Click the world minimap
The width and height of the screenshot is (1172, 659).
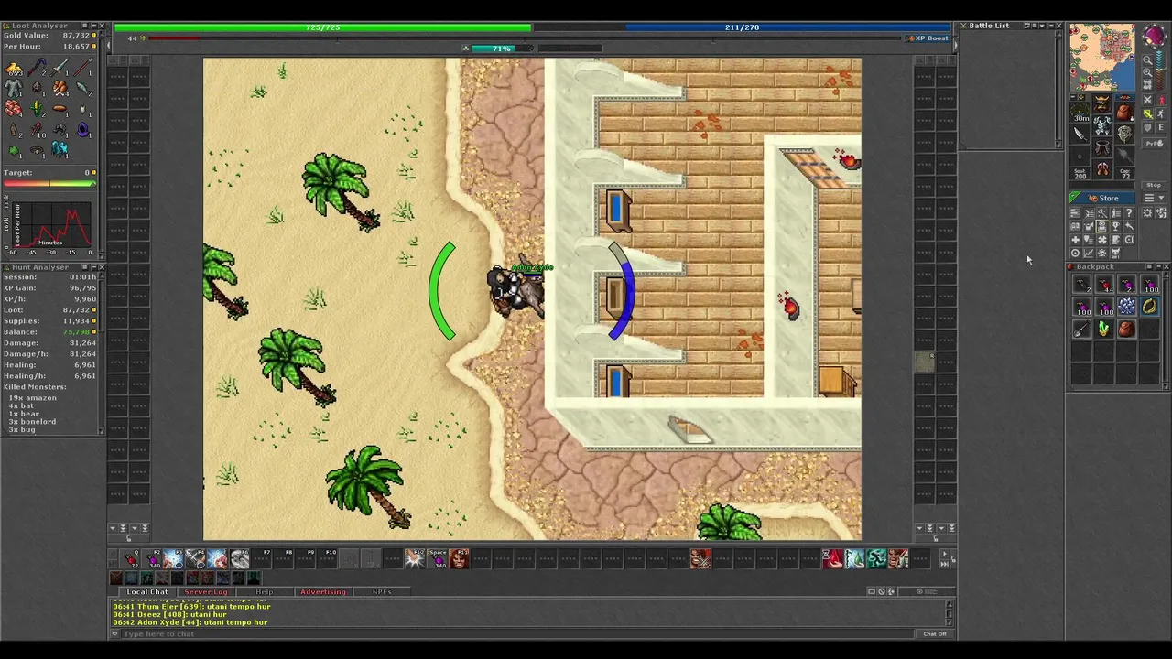[x=1101, y=59]
